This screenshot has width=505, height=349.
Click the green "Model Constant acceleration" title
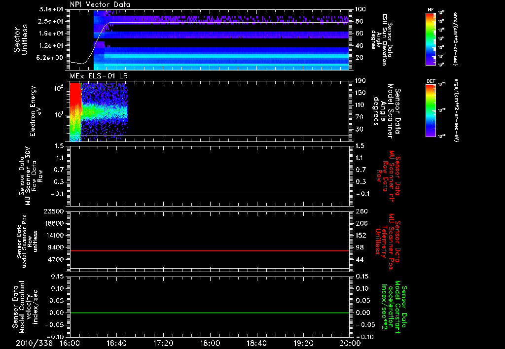point(394,307)
